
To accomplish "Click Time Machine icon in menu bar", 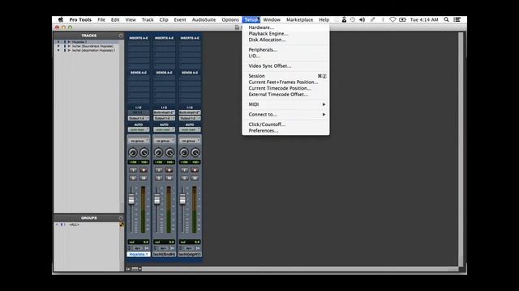I will (x=353, y=19).
